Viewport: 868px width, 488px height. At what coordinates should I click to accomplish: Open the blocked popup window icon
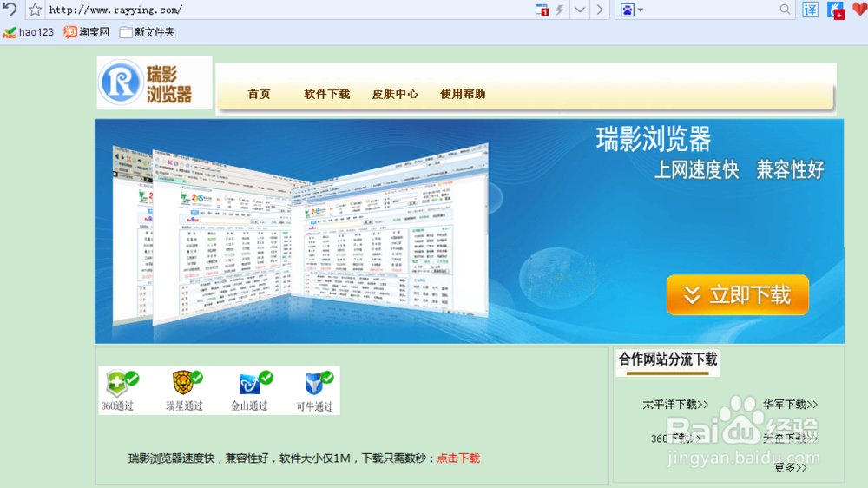pyautogui.click(x=542, y=10)
